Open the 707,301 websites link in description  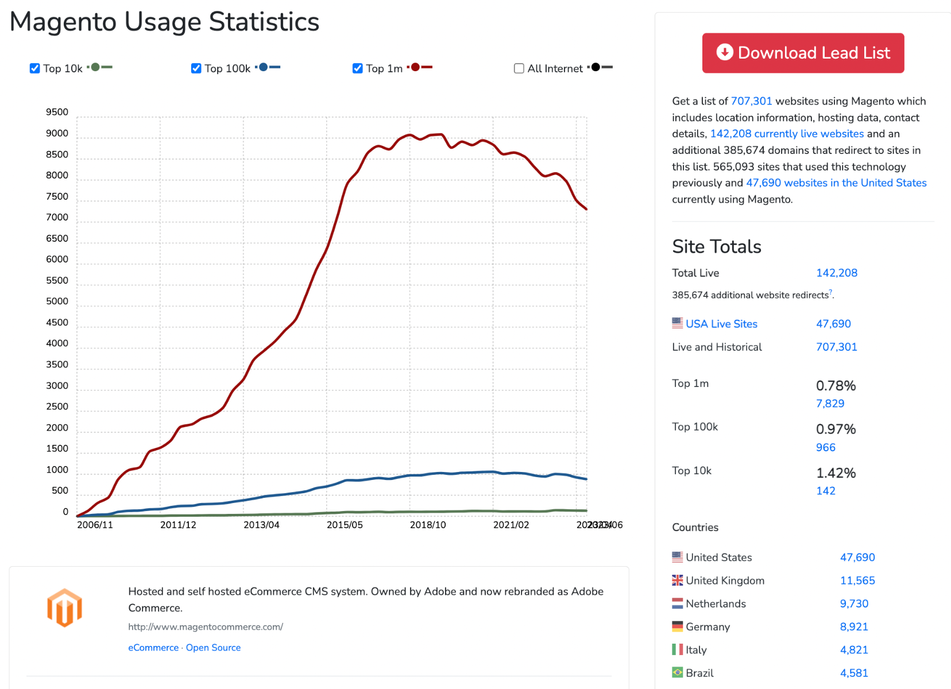coord(751,101)
